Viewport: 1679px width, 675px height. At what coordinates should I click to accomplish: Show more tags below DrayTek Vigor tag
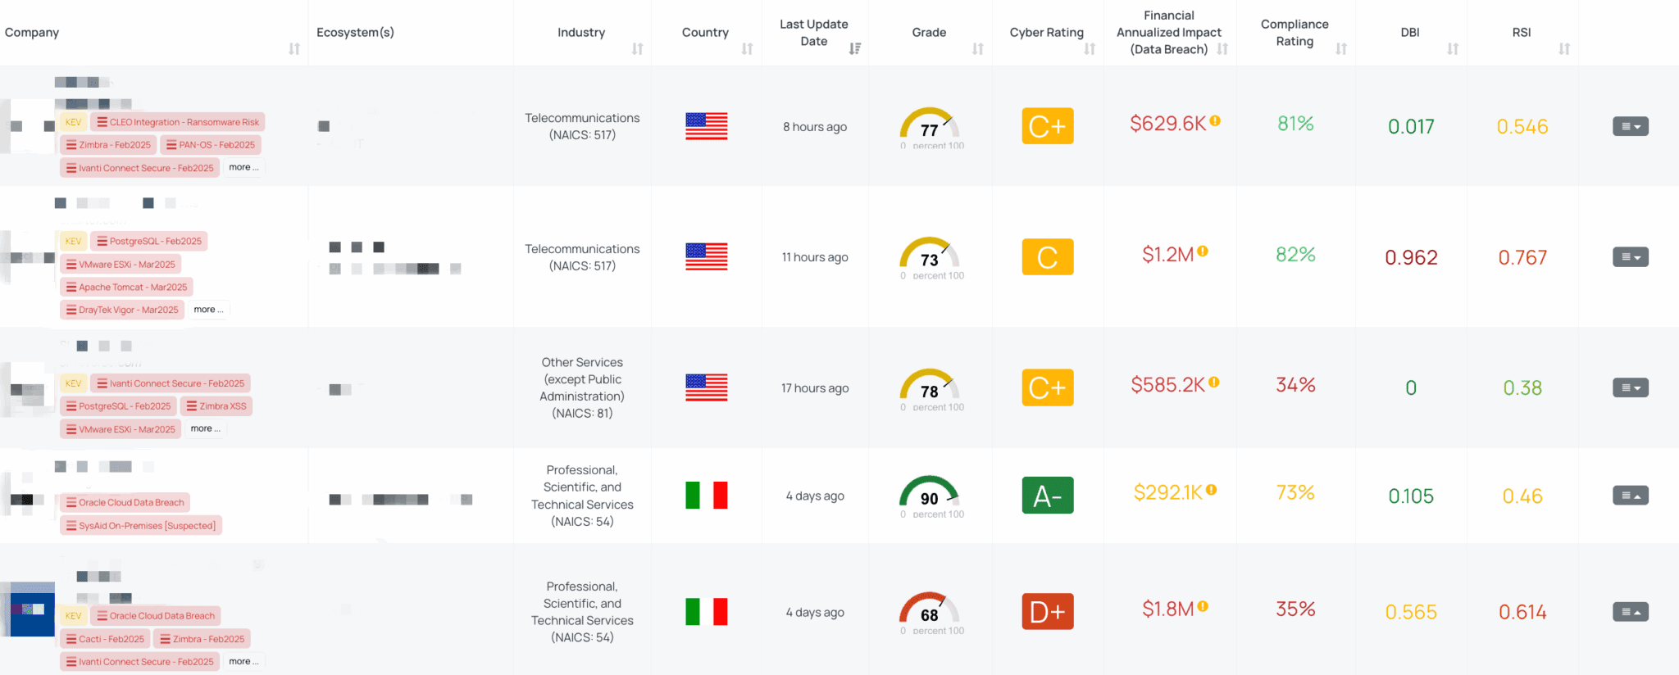click(208, 310)
